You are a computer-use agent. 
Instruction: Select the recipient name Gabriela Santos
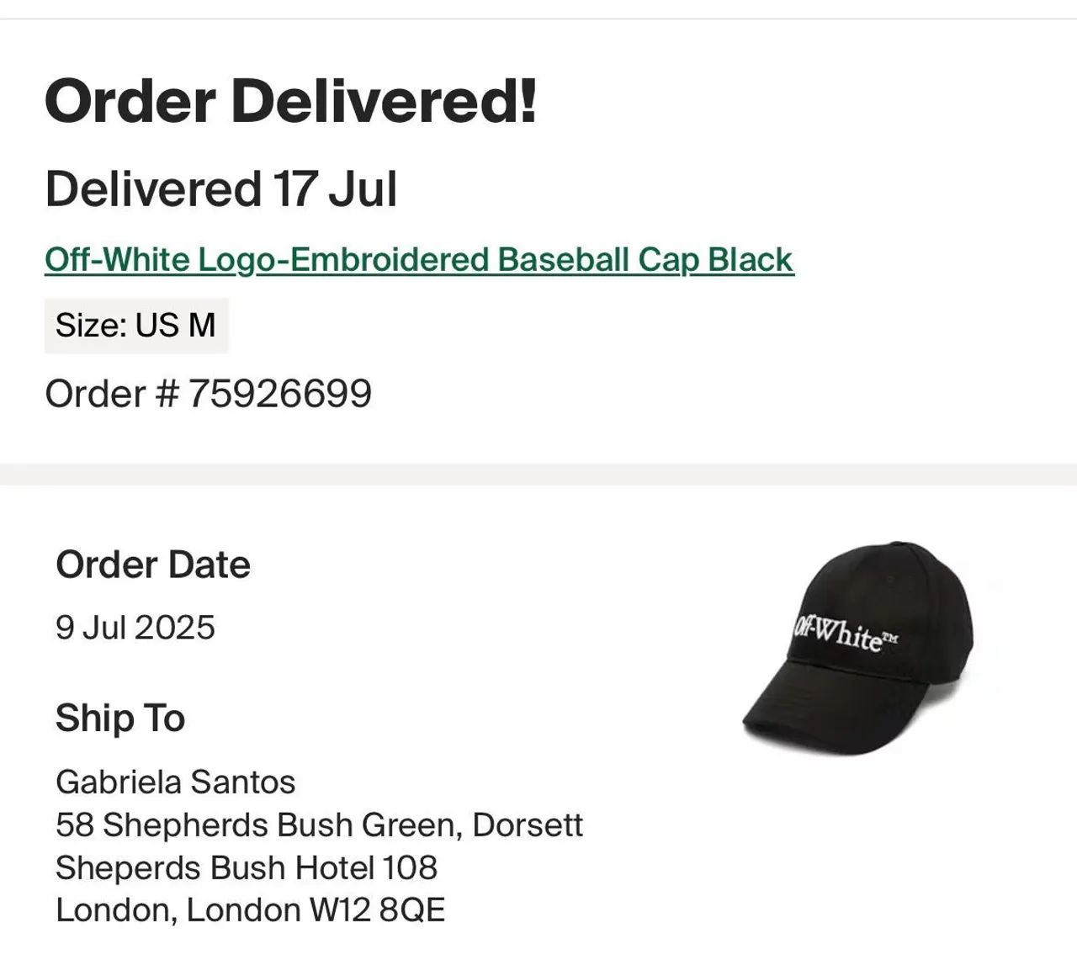176,782
